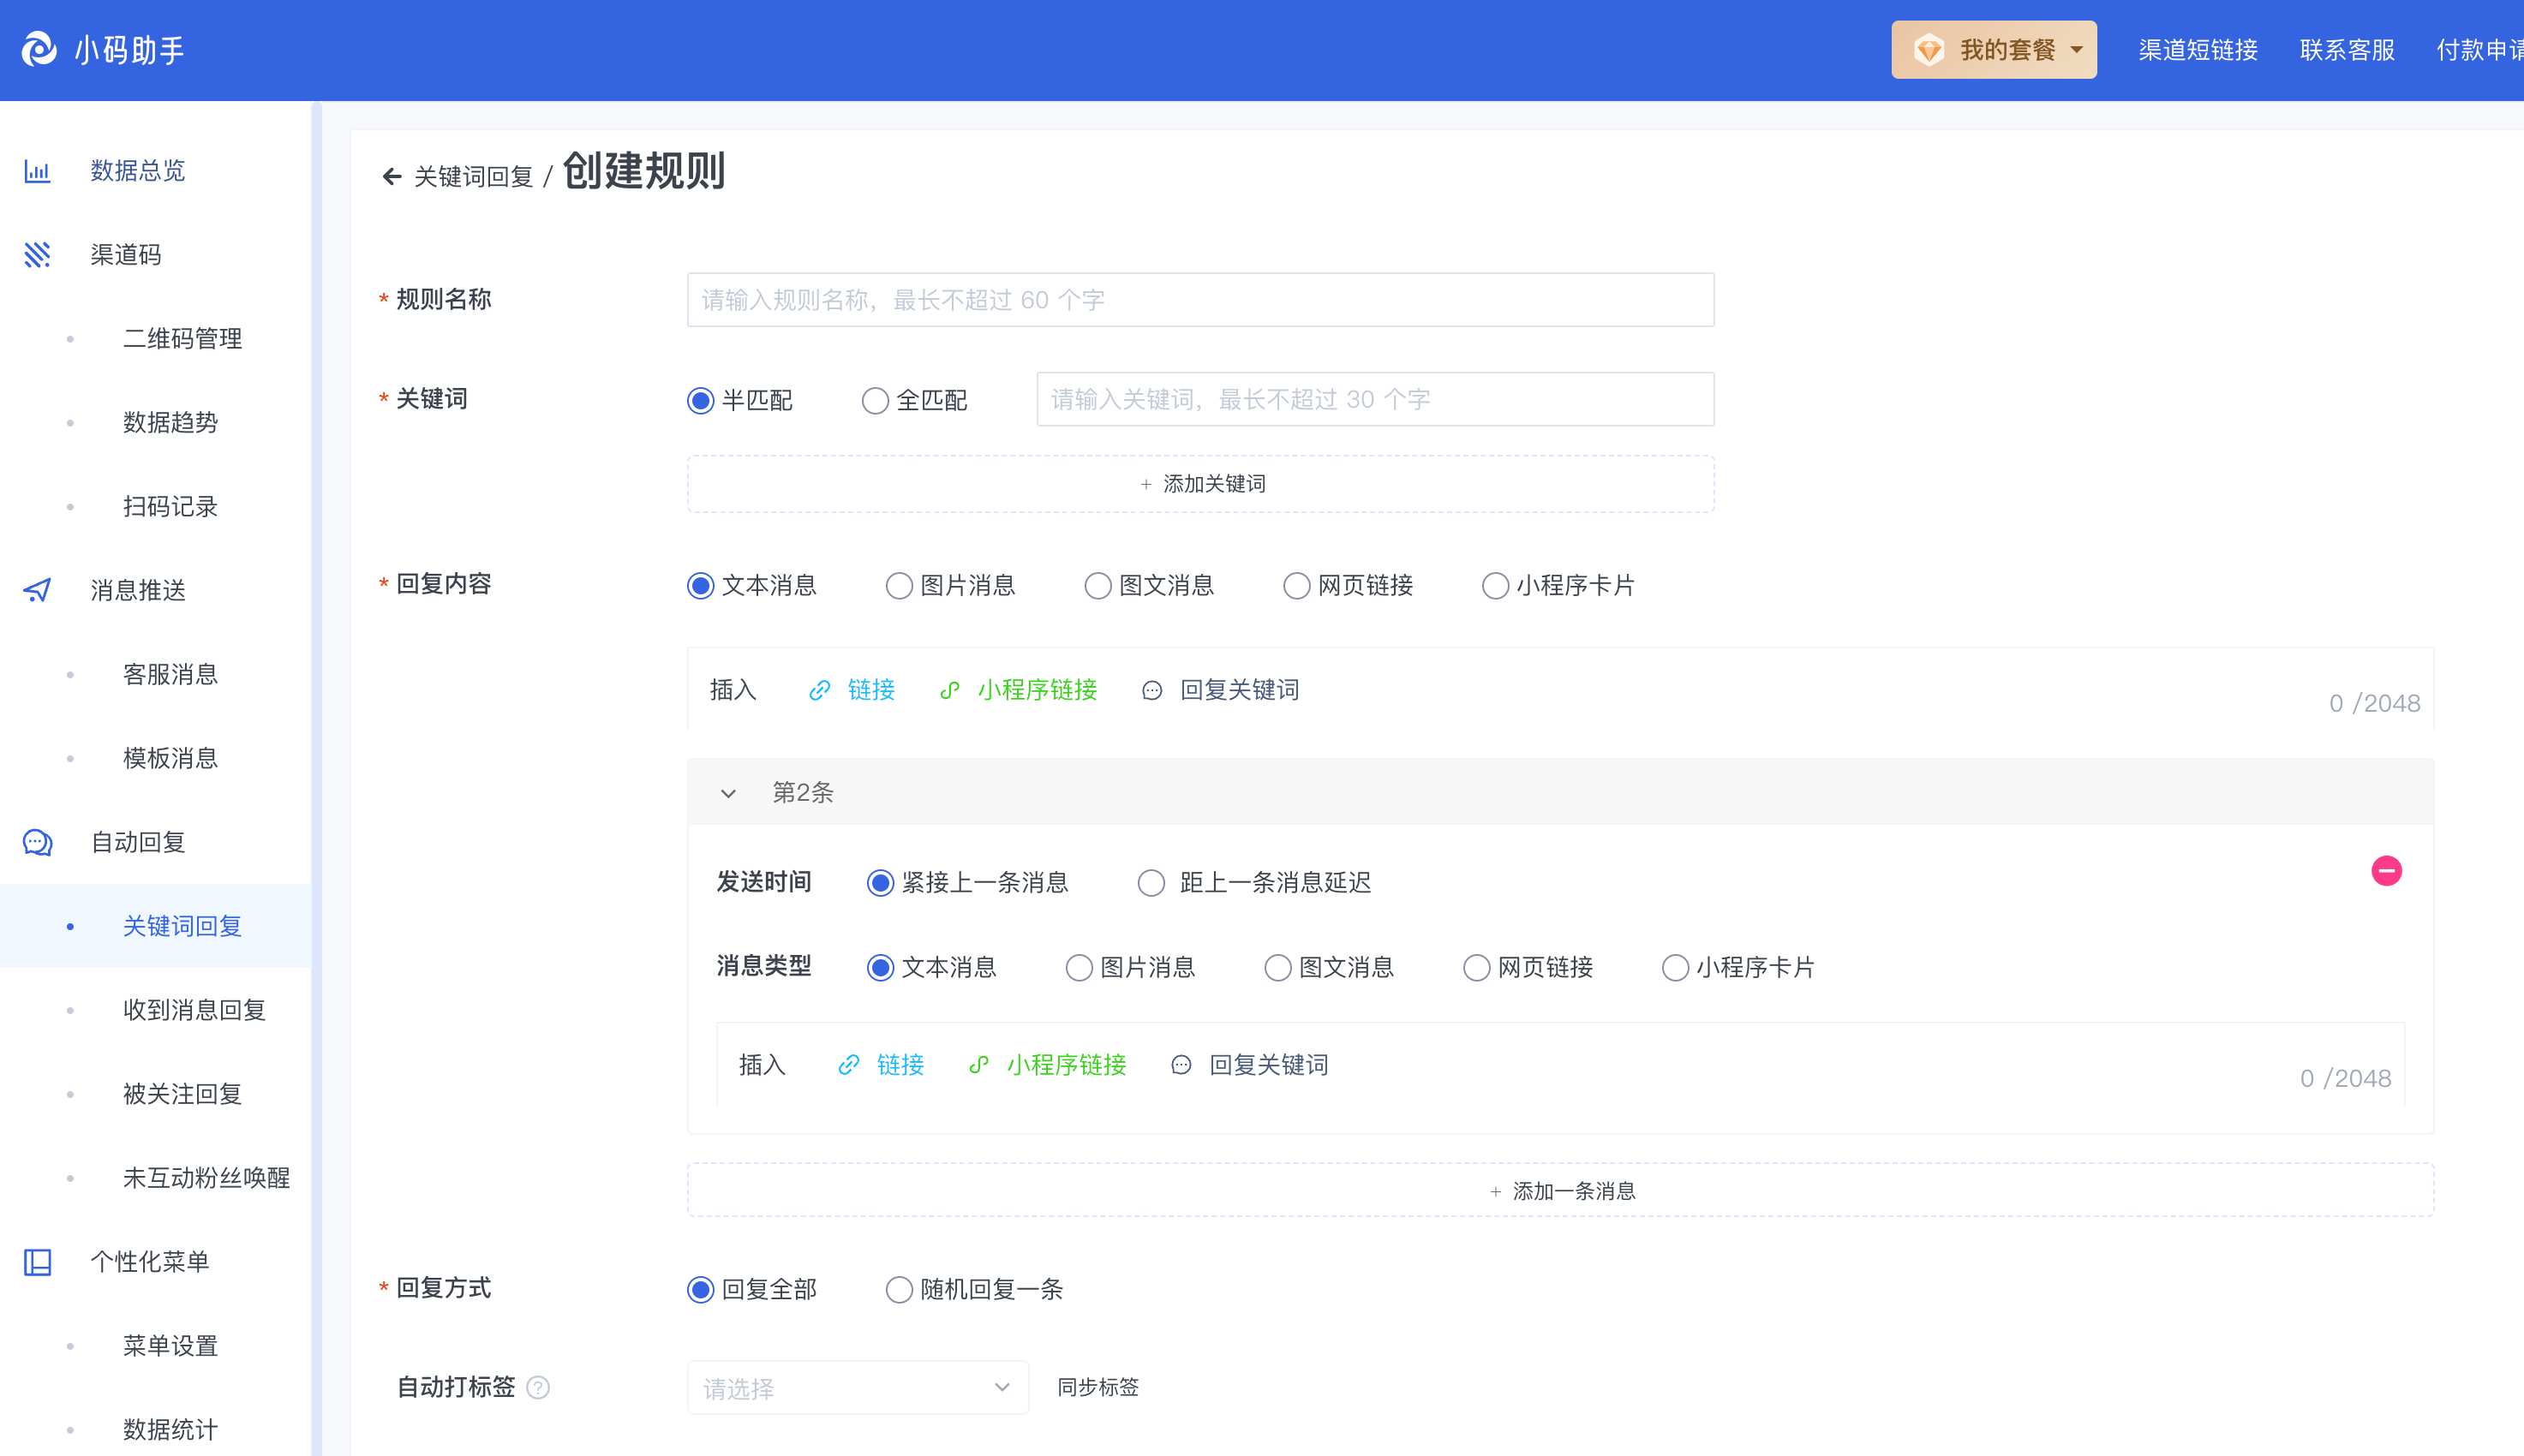2524x1456 pixels.
Task: Go back to 关键词回复 breadcrumb
Action: tap(473, 177)
